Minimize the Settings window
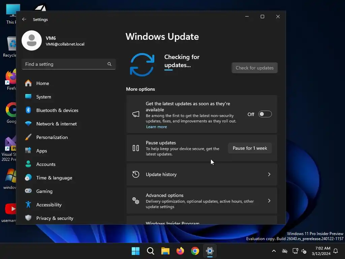The image size is (345, 259). point(247,17)
